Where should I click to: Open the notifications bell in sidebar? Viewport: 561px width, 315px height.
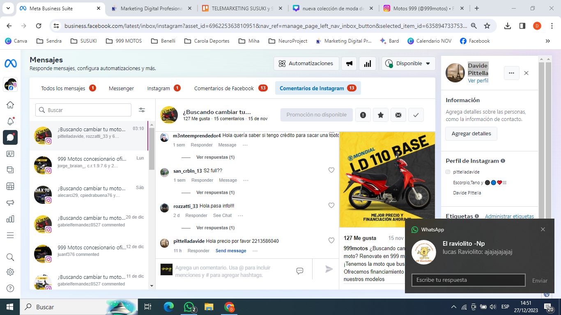click(10, 121)
